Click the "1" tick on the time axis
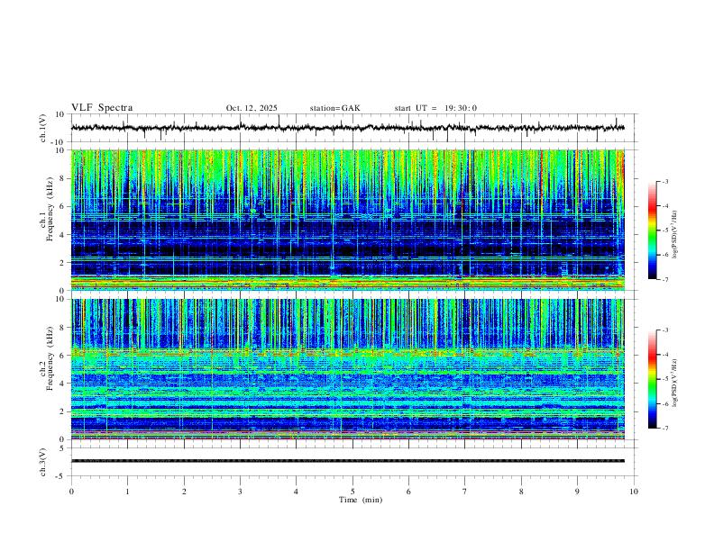This screenshot has height=551, width=714. (x=127, y=492)
